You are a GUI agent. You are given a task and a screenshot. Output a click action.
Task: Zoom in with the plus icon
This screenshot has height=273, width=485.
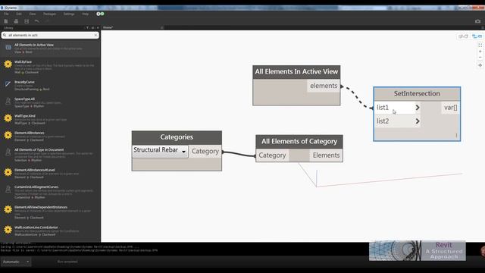[x=480, y=52]
